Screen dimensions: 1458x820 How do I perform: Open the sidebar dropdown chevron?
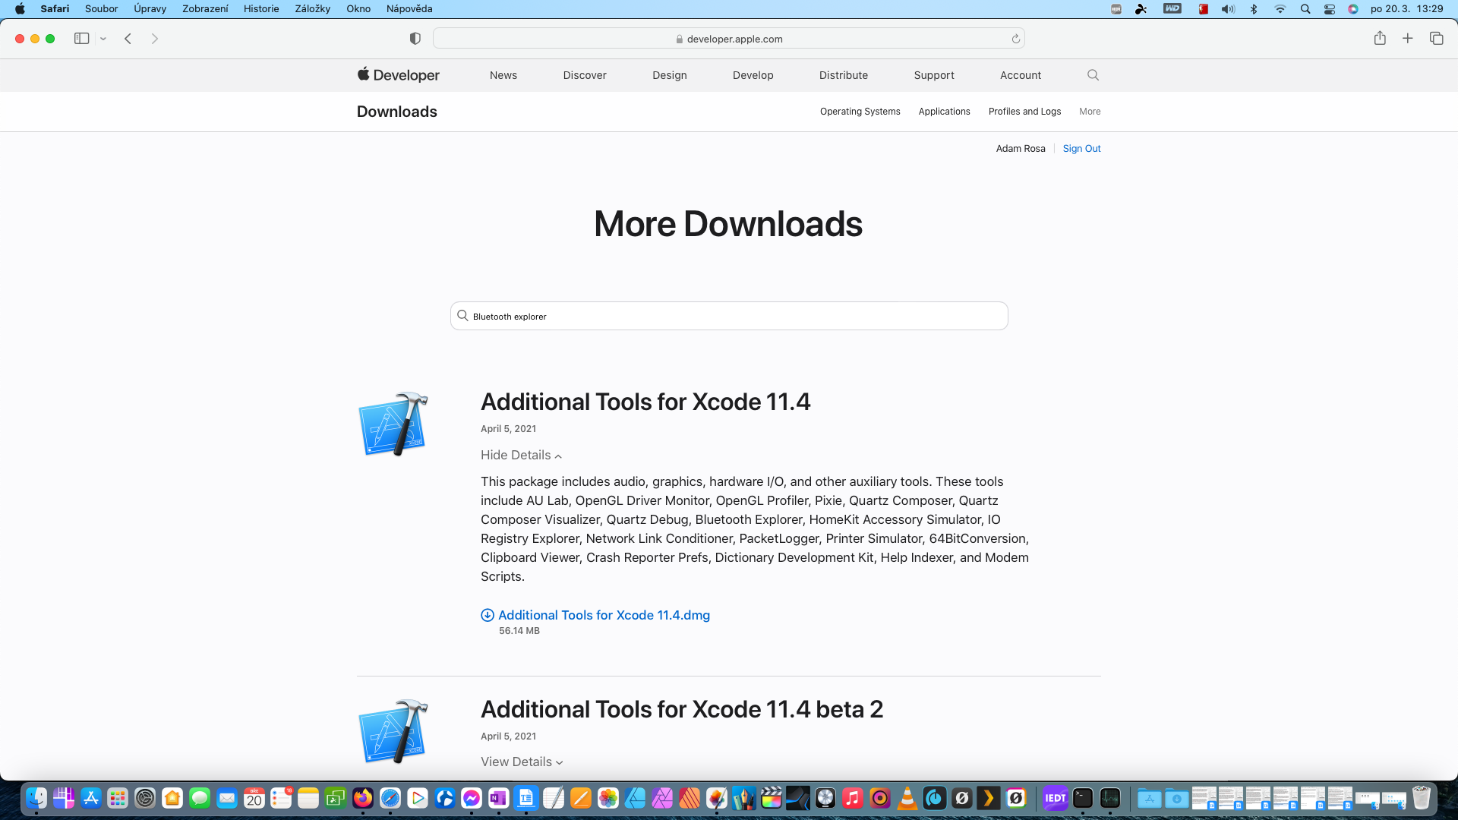103,39
